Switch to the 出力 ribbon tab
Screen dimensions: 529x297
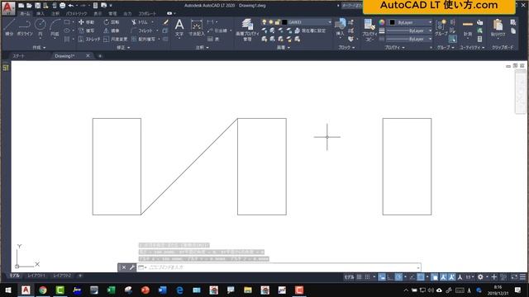click(127, 14)
